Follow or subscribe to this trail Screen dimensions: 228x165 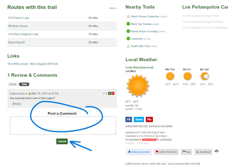click(139, 152)
